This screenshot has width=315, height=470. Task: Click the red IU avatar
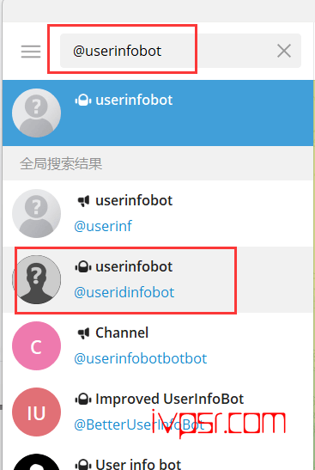(37, 412)
